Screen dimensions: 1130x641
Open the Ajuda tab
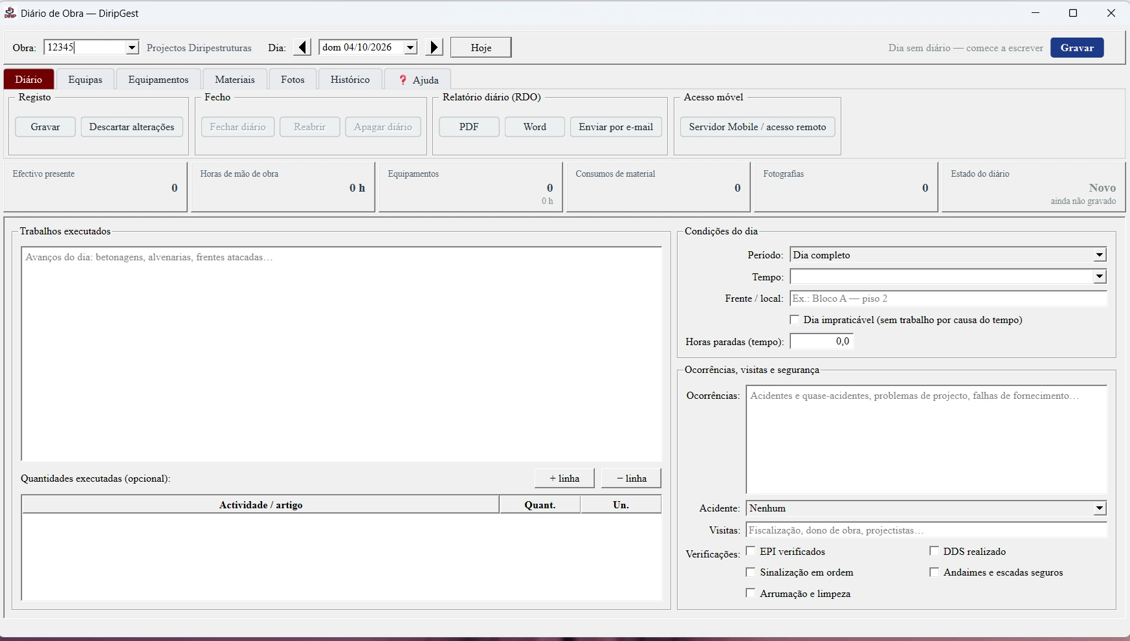(x=418, y=80)
